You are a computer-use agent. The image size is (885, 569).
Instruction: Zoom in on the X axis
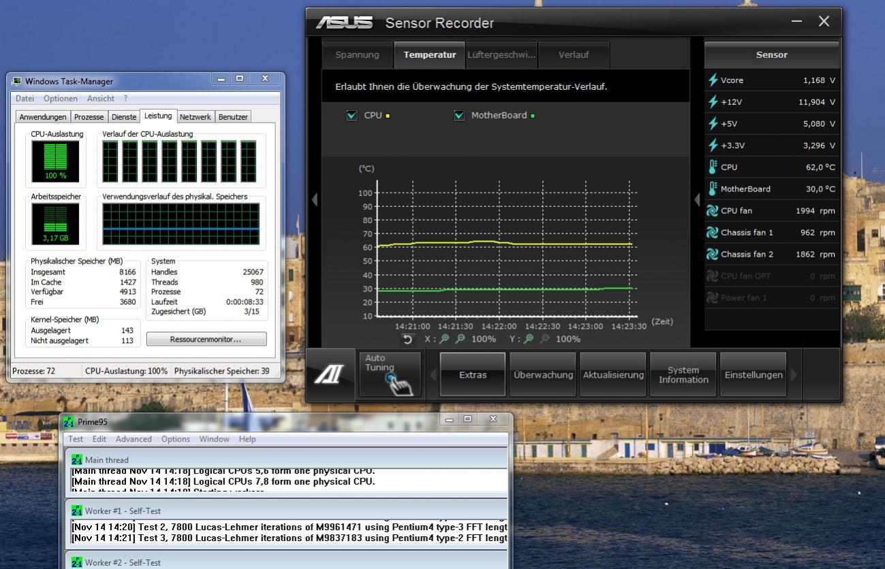click(444, 339)
